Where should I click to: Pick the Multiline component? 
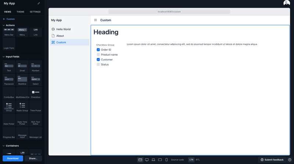click(x=22, y=80)
